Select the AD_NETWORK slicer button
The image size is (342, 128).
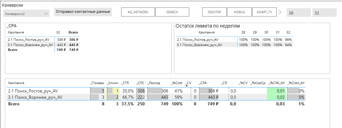[138, 12]
